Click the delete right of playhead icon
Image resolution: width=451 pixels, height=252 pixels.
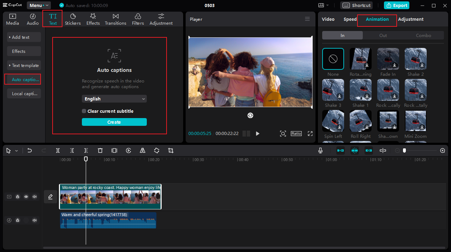coord(86,150)
